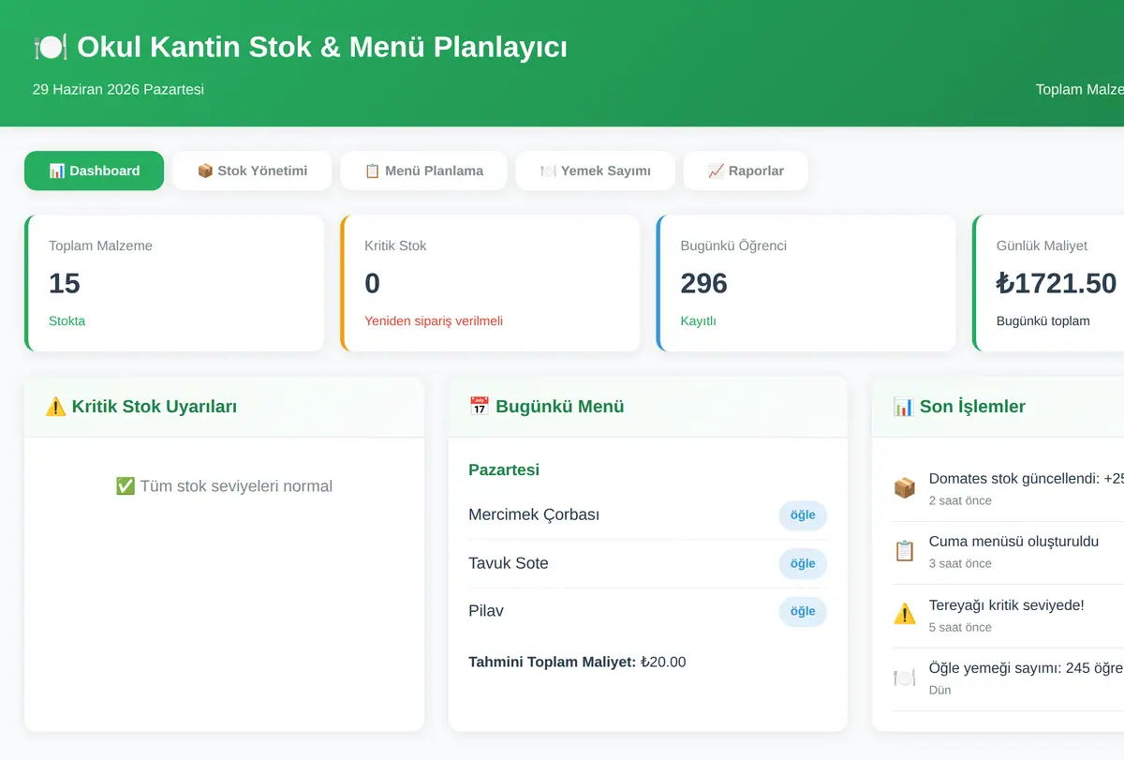Click the Kayıtlı label under 296
This screenshot has height=760, width=1124.
(x=698, y=320)
